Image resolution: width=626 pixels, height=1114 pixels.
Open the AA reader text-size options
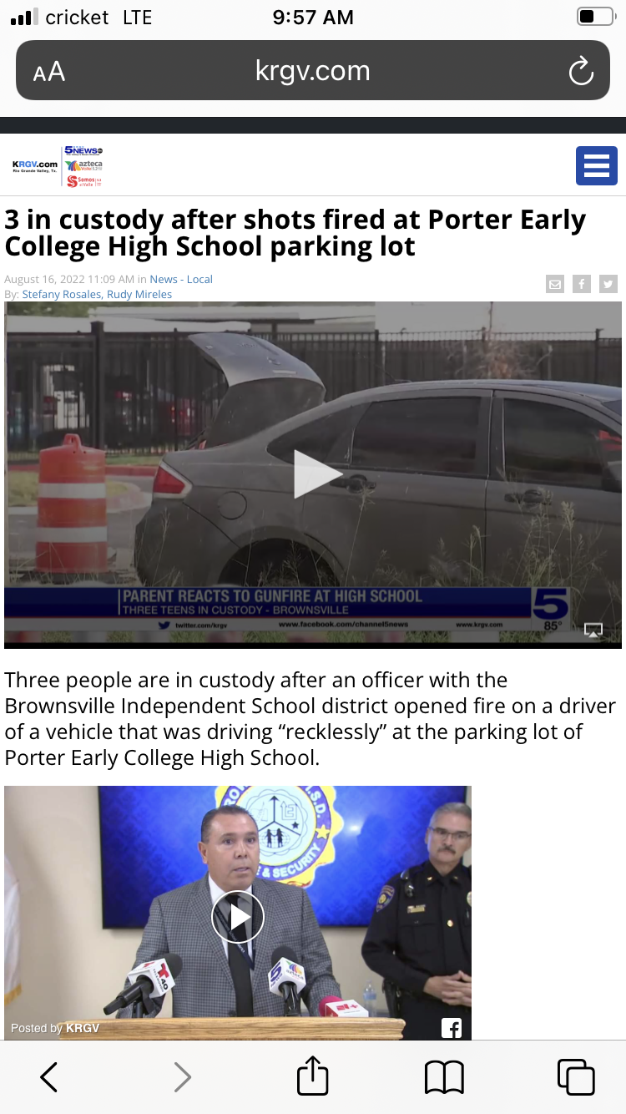pyautogui.click(x=49, y=72)
